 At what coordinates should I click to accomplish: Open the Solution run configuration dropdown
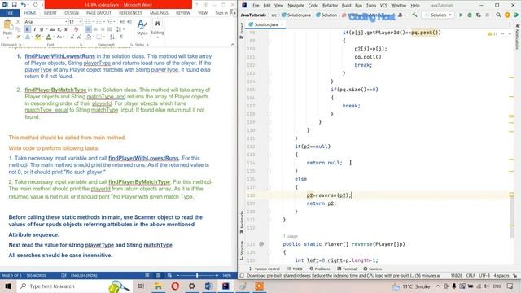pyautogui.click(x=439, y=15)
